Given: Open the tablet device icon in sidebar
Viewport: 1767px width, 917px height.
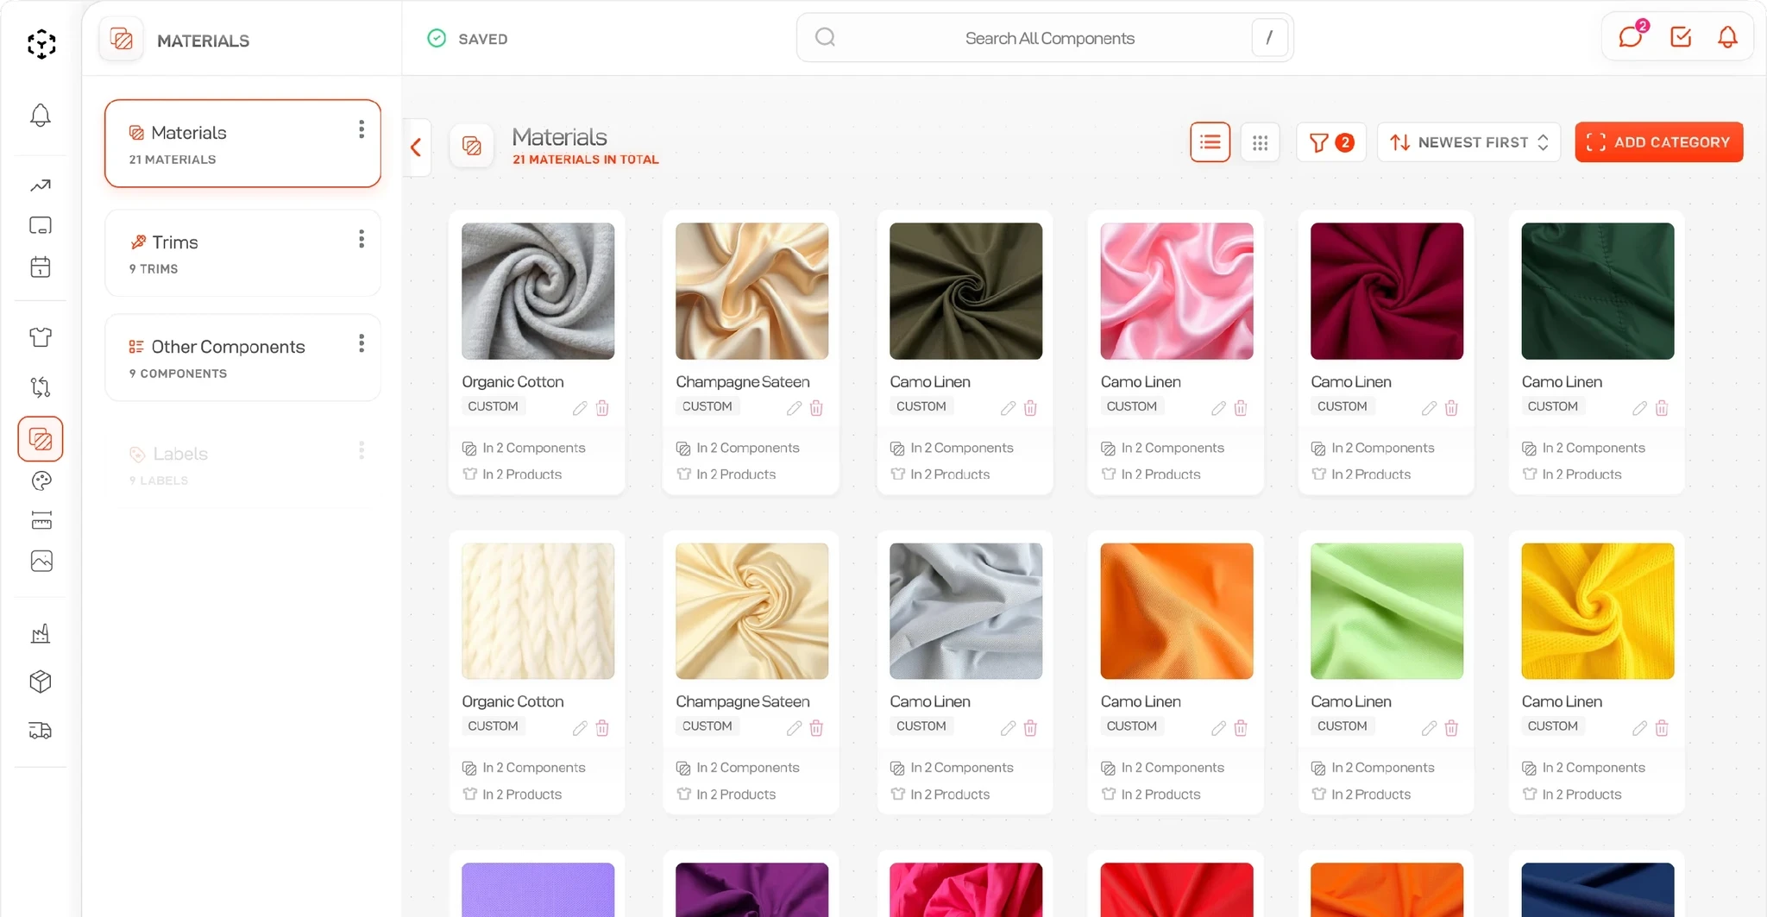Looking at the screenshot, I should coord(41,225).
